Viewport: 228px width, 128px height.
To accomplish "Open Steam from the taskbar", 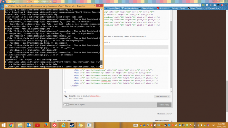I will click(x=72, y=125).
